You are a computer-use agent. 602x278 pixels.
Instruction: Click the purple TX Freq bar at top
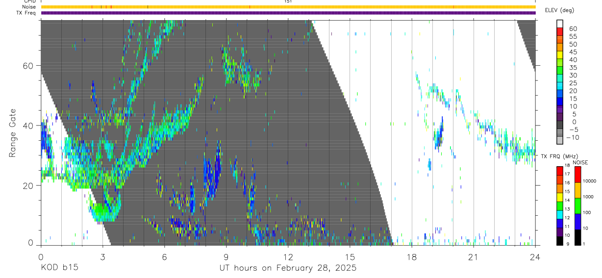click(x=288, y=13)
